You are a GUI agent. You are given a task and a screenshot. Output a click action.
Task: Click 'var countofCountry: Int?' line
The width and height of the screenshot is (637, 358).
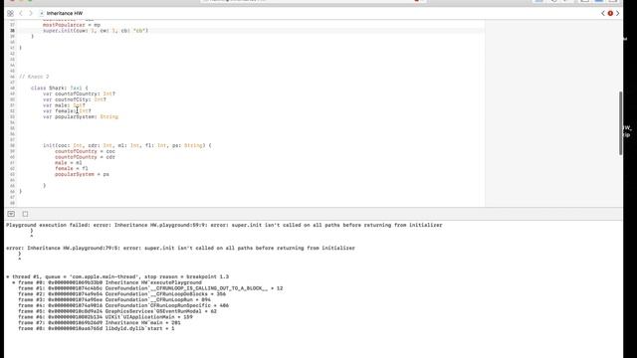80,93
